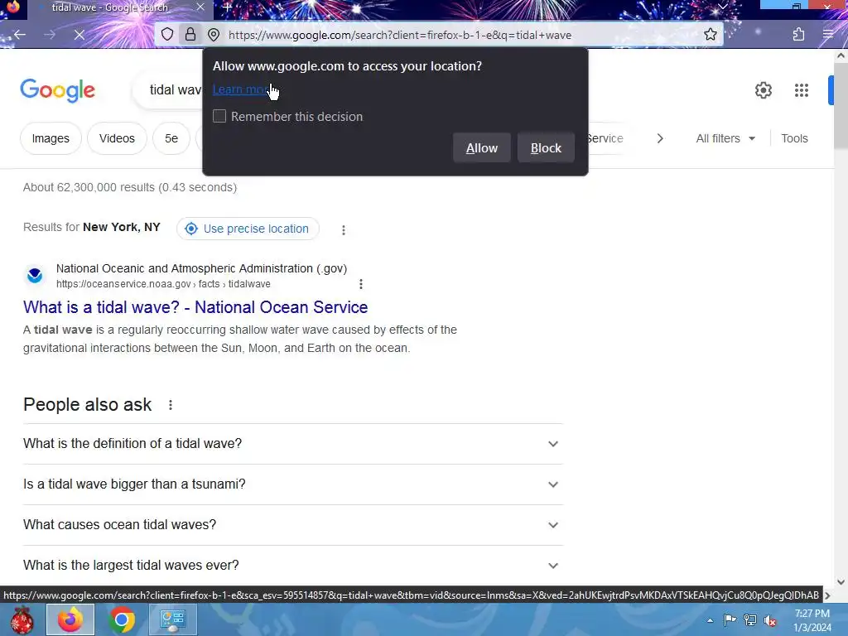The image size is (848, 636).
Task: Click About 62,300,000 results text
Action: (130, 187)
